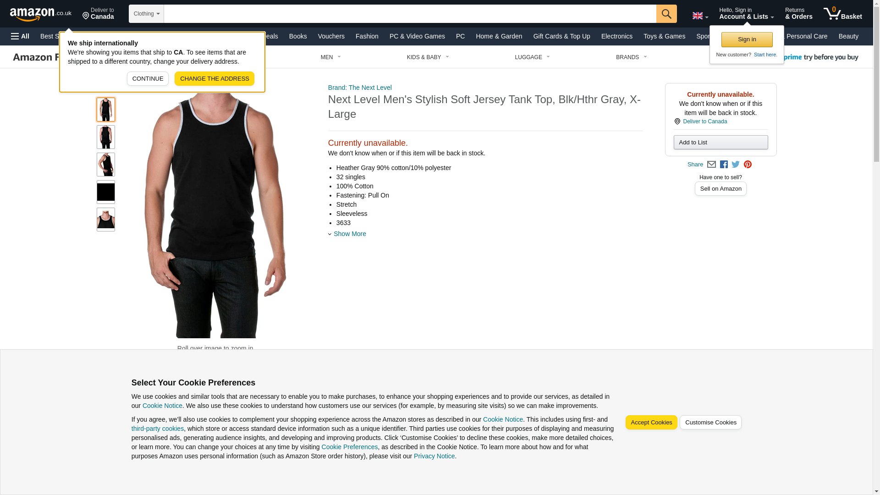
Task: Open the Electronics nav item
Action: click(616, 36)
